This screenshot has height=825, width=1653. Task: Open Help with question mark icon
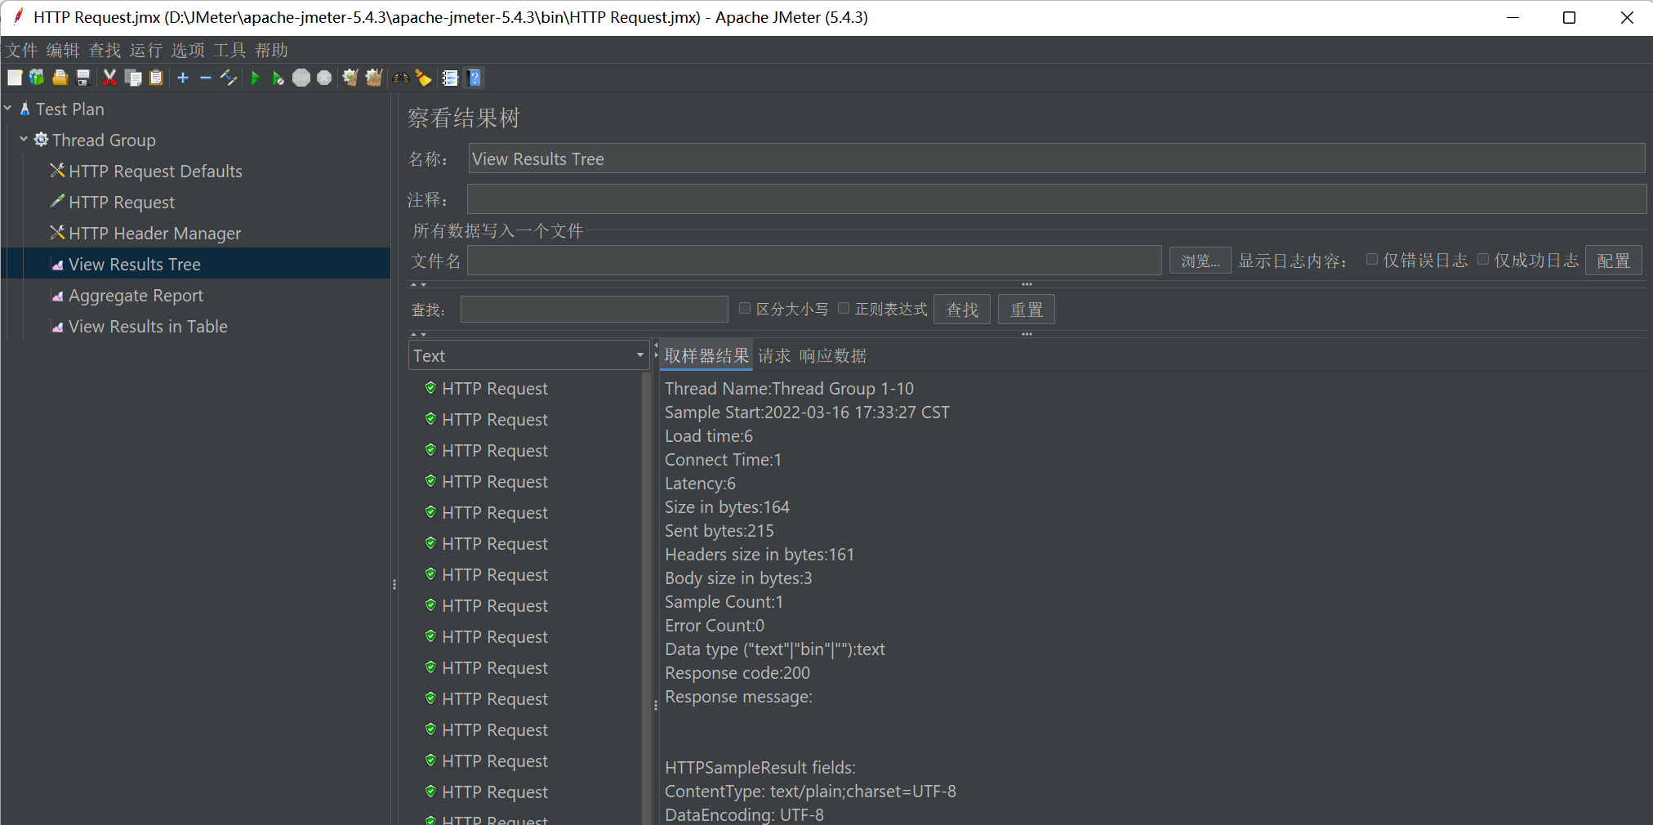pyautogui.click(x=475, y=78)
